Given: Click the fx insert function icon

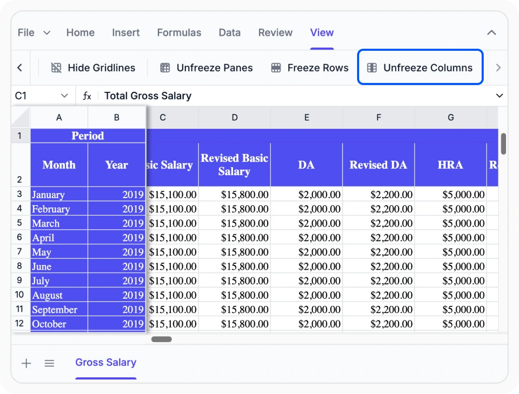Looking at the screenshot, I should point(87,96).
